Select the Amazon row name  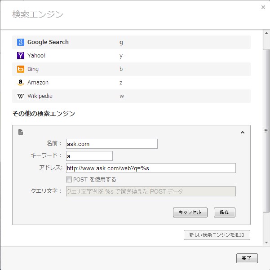[38, 83]
